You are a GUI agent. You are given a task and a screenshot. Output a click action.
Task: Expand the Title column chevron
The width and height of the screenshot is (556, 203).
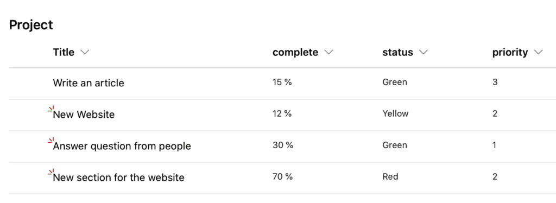point(85,53)
